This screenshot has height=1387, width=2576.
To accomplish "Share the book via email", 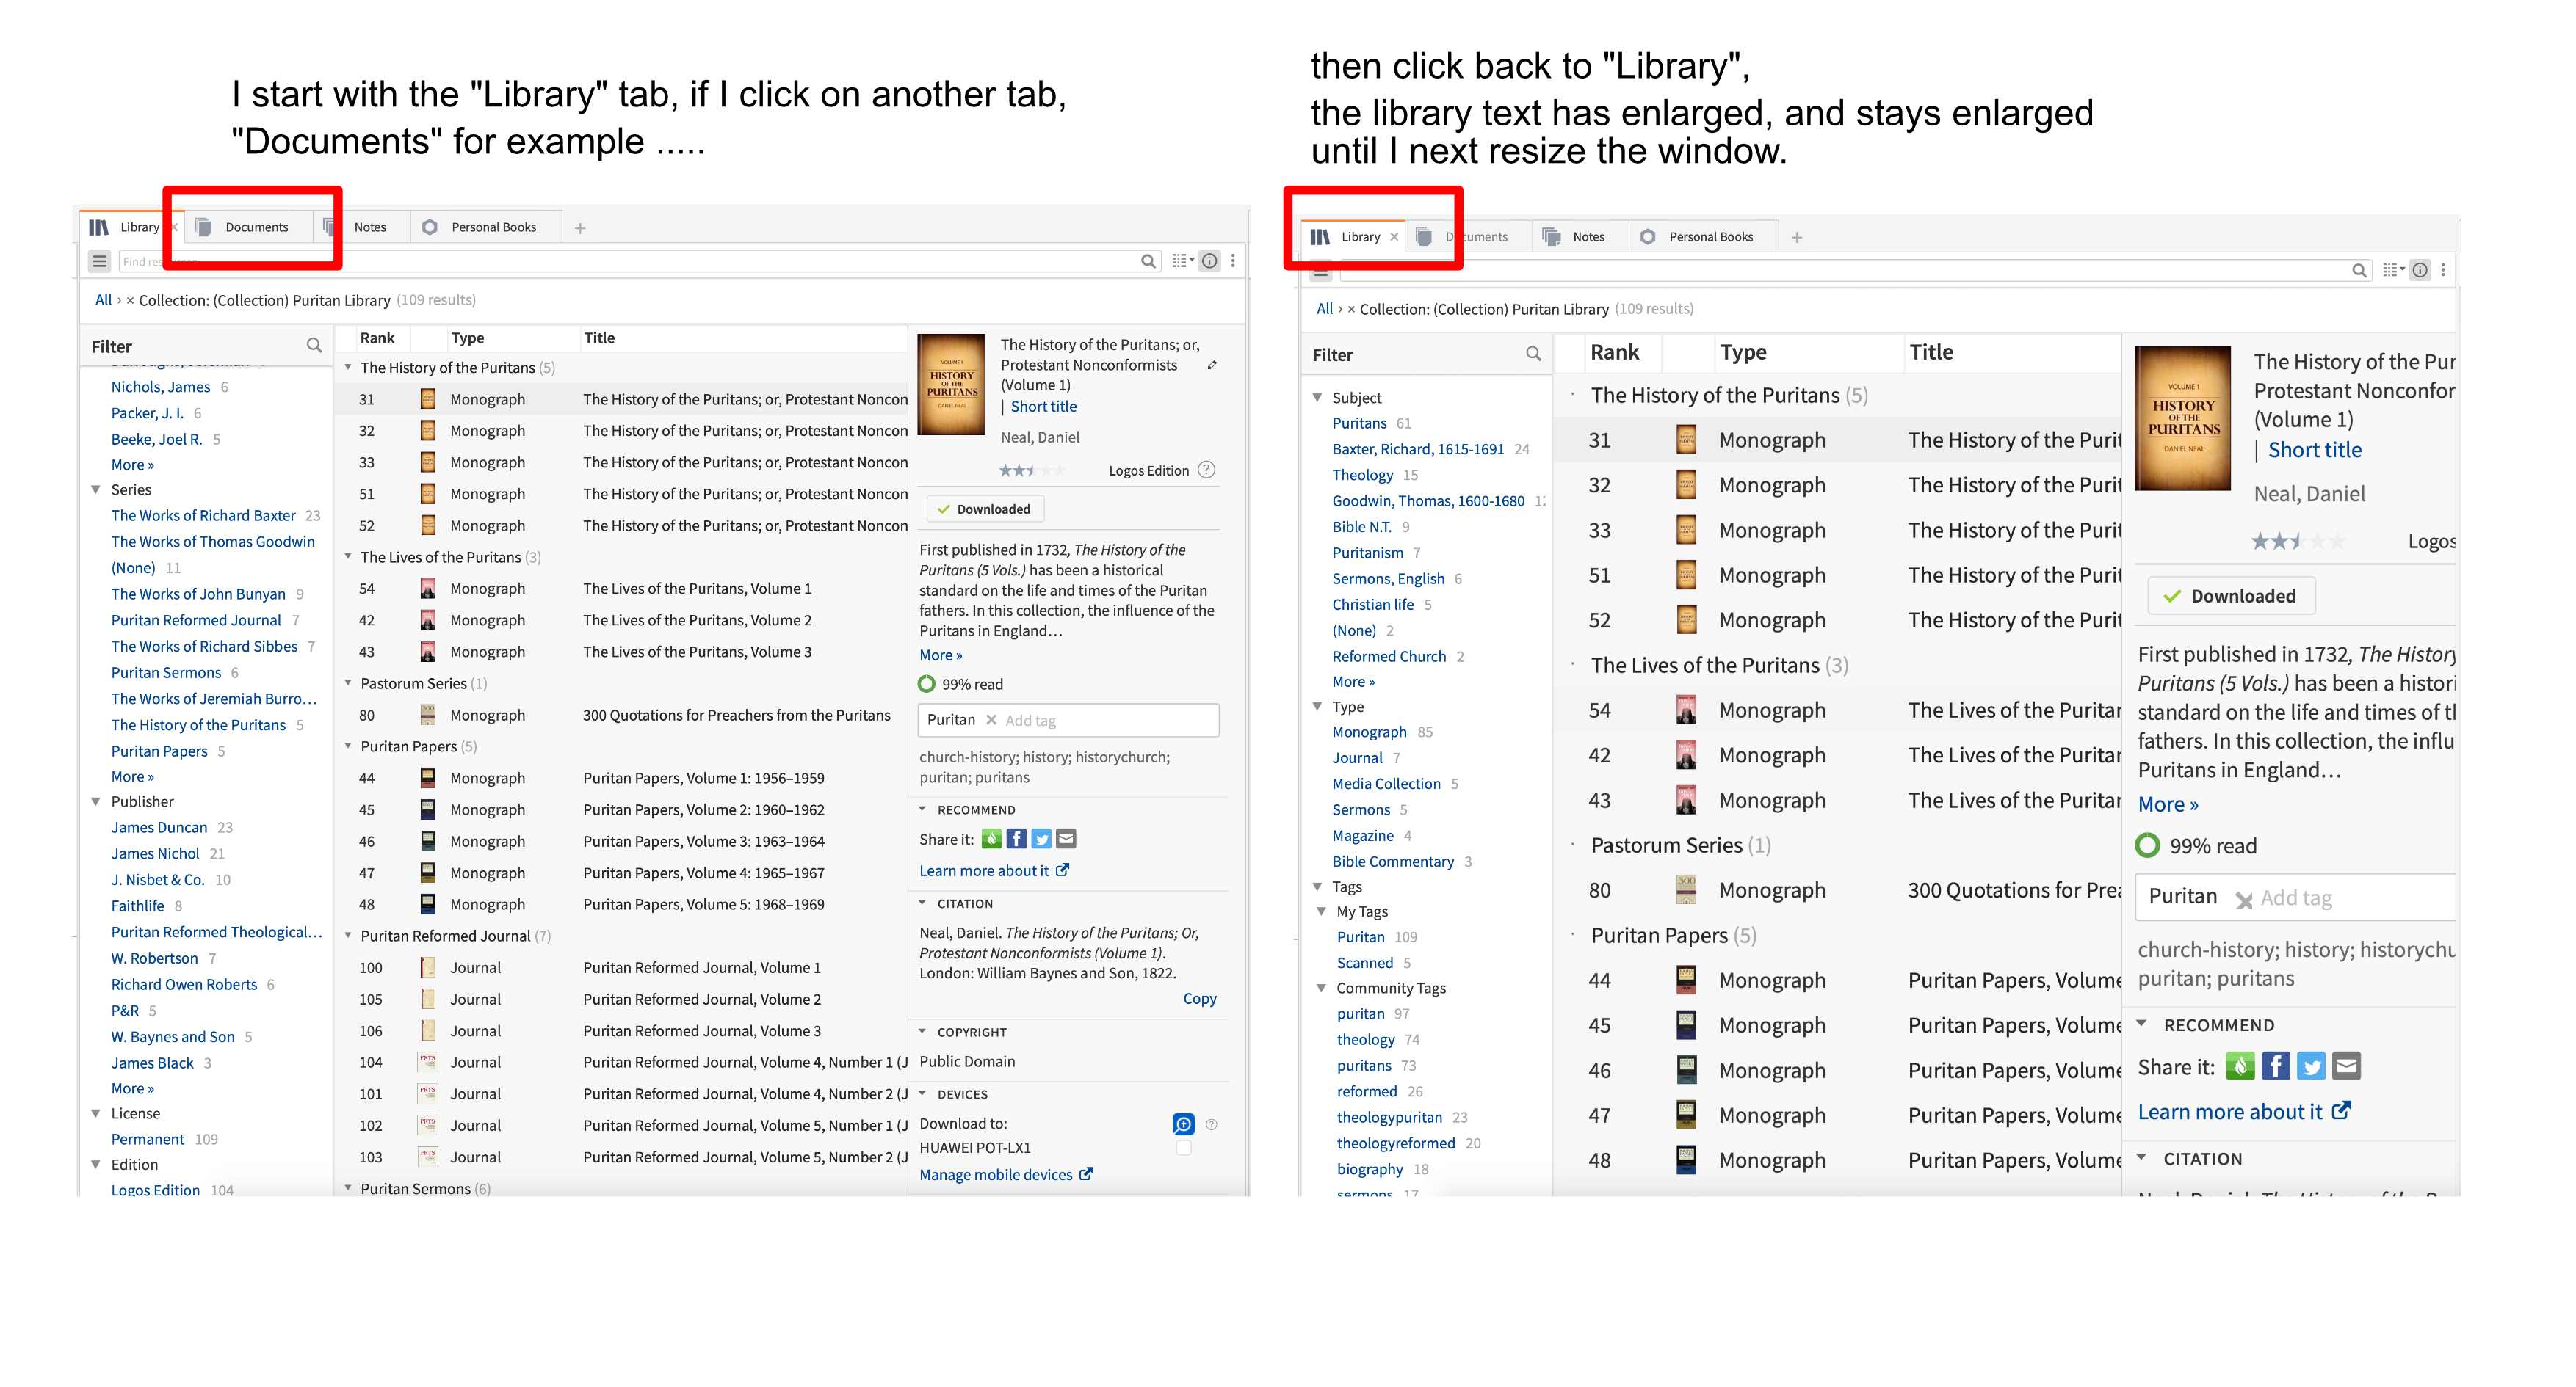I will click(1065, 838).
